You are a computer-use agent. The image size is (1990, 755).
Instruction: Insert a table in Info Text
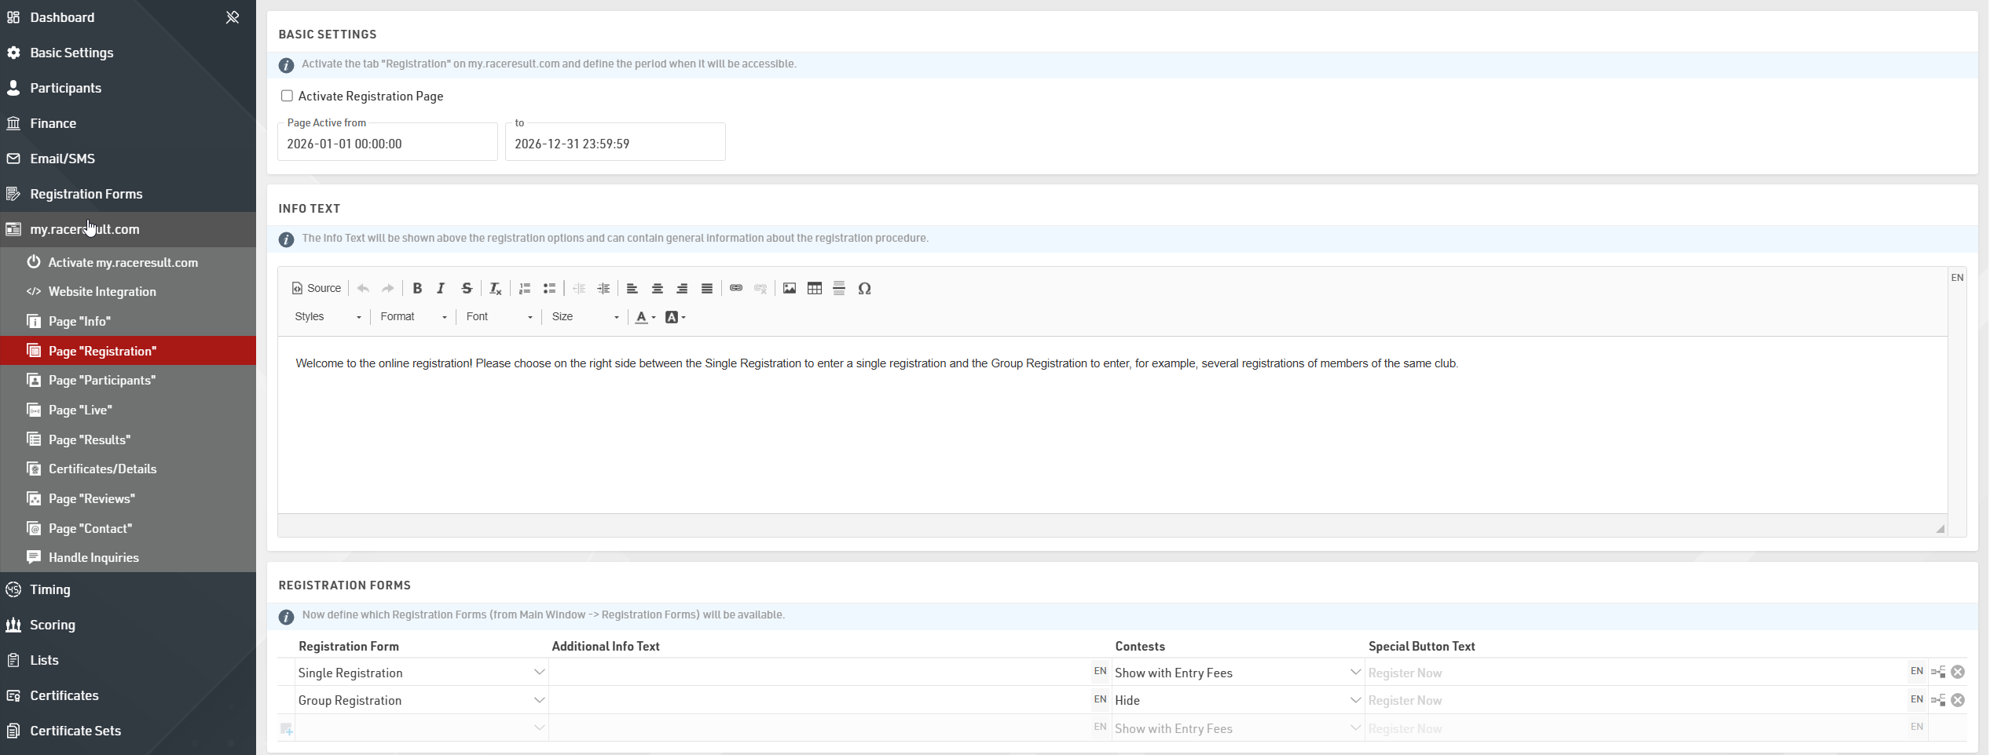click(x=814, y=288)
